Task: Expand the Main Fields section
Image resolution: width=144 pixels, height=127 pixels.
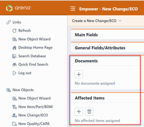Action: pyautogui.click(x=107, y=35)
